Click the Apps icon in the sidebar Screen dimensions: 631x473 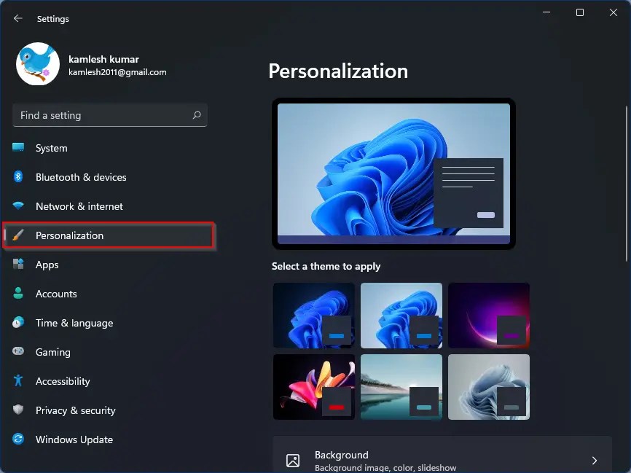point(19,265)
